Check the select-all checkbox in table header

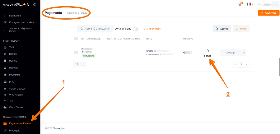coord(76,39)
